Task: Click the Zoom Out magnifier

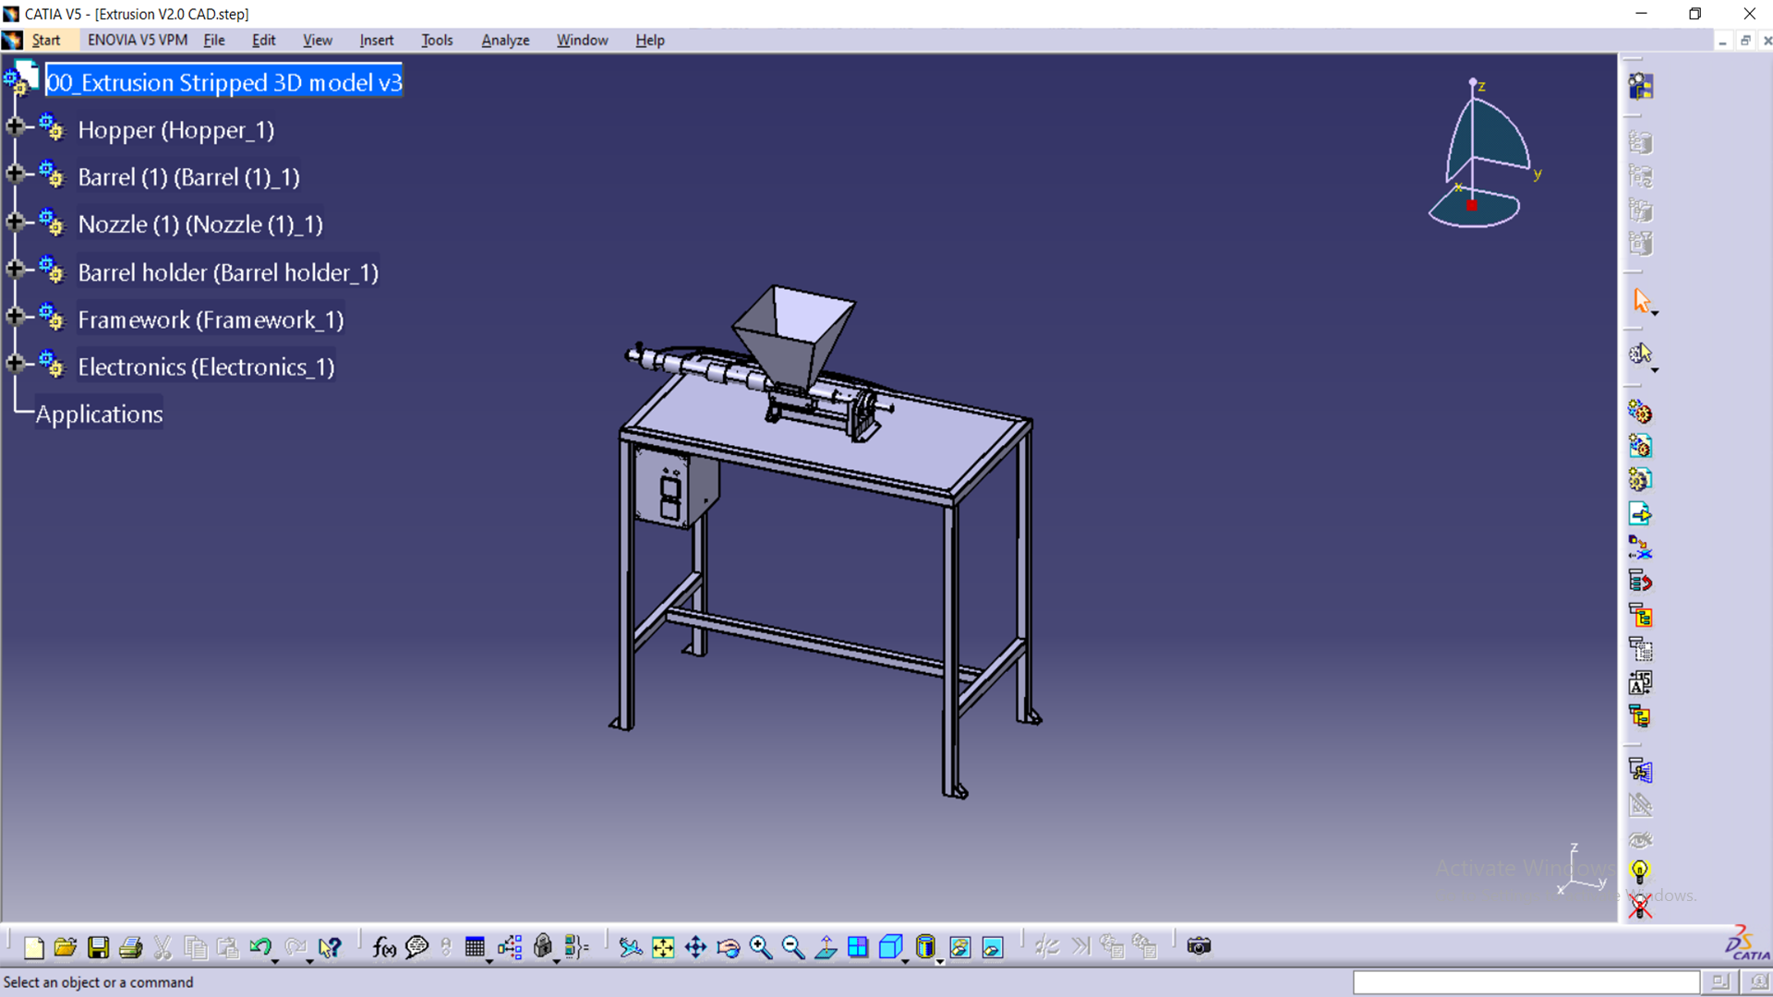Action: [793, 947]
